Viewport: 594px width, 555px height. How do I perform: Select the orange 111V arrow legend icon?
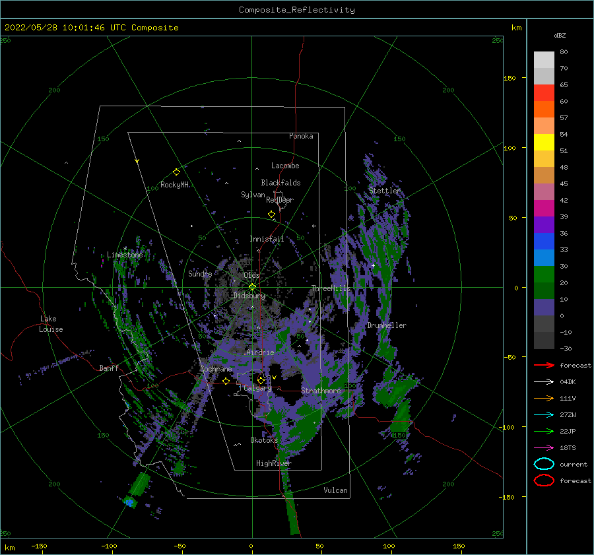tap(544, 398)
